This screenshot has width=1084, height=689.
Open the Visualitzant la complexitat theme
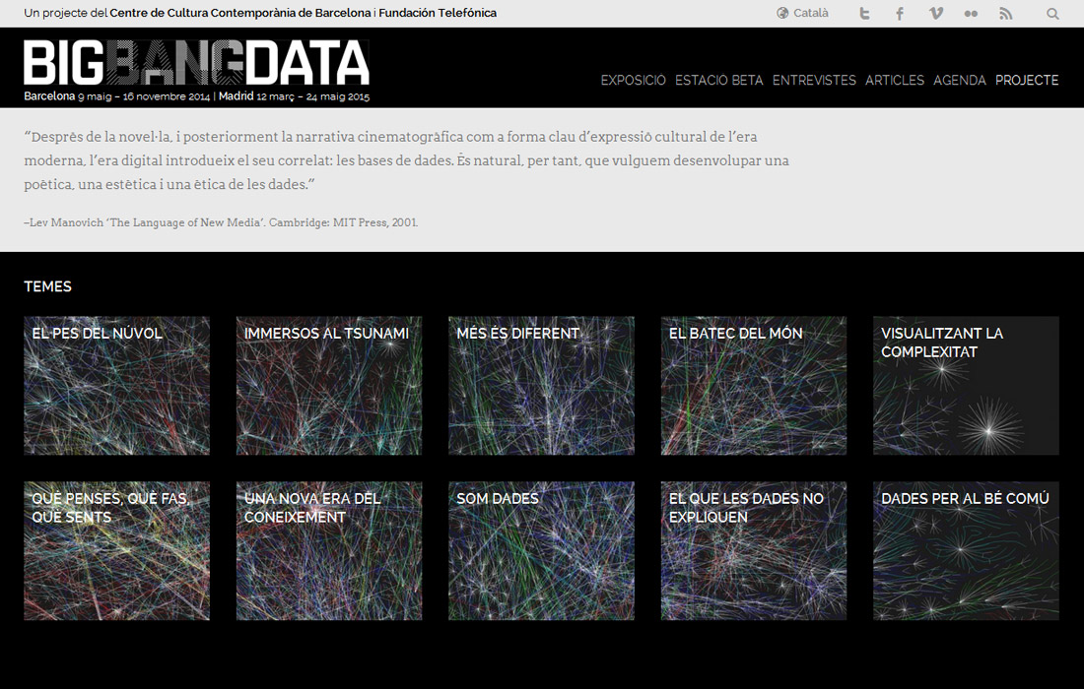(966, 385)
